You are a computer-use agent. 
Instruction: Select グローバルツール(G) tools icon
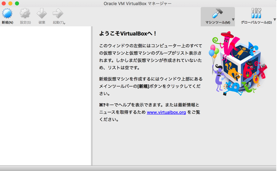click(x=256, y=13)
